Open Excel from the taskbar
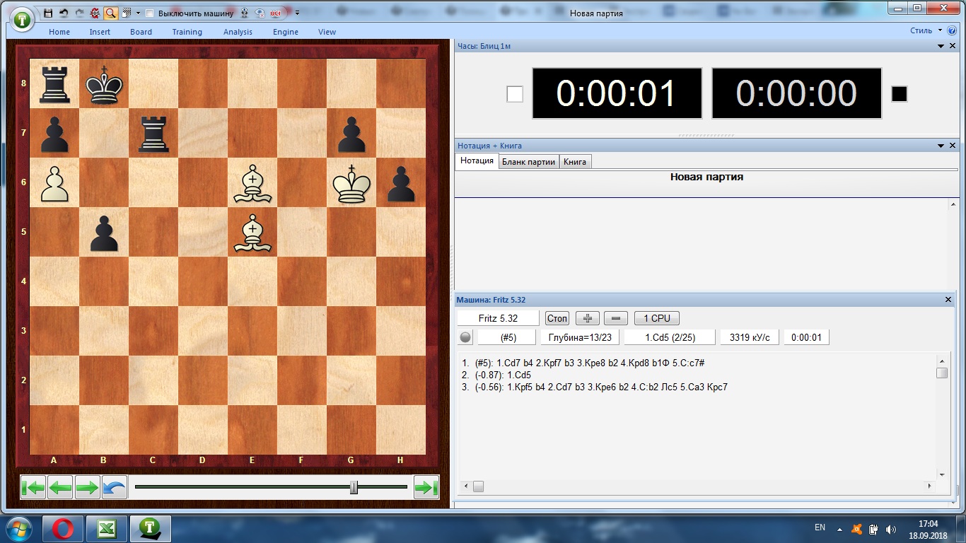 (x=107, y=528)
